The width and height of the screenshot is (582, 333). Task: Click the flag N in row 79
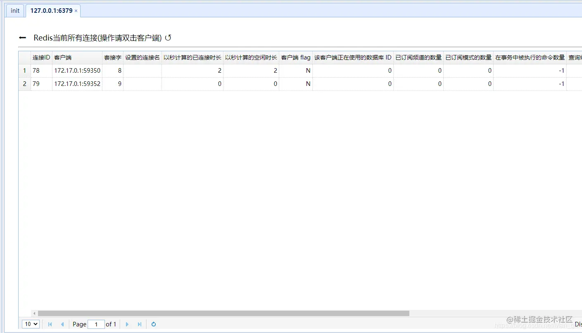(x=296, y=84)
